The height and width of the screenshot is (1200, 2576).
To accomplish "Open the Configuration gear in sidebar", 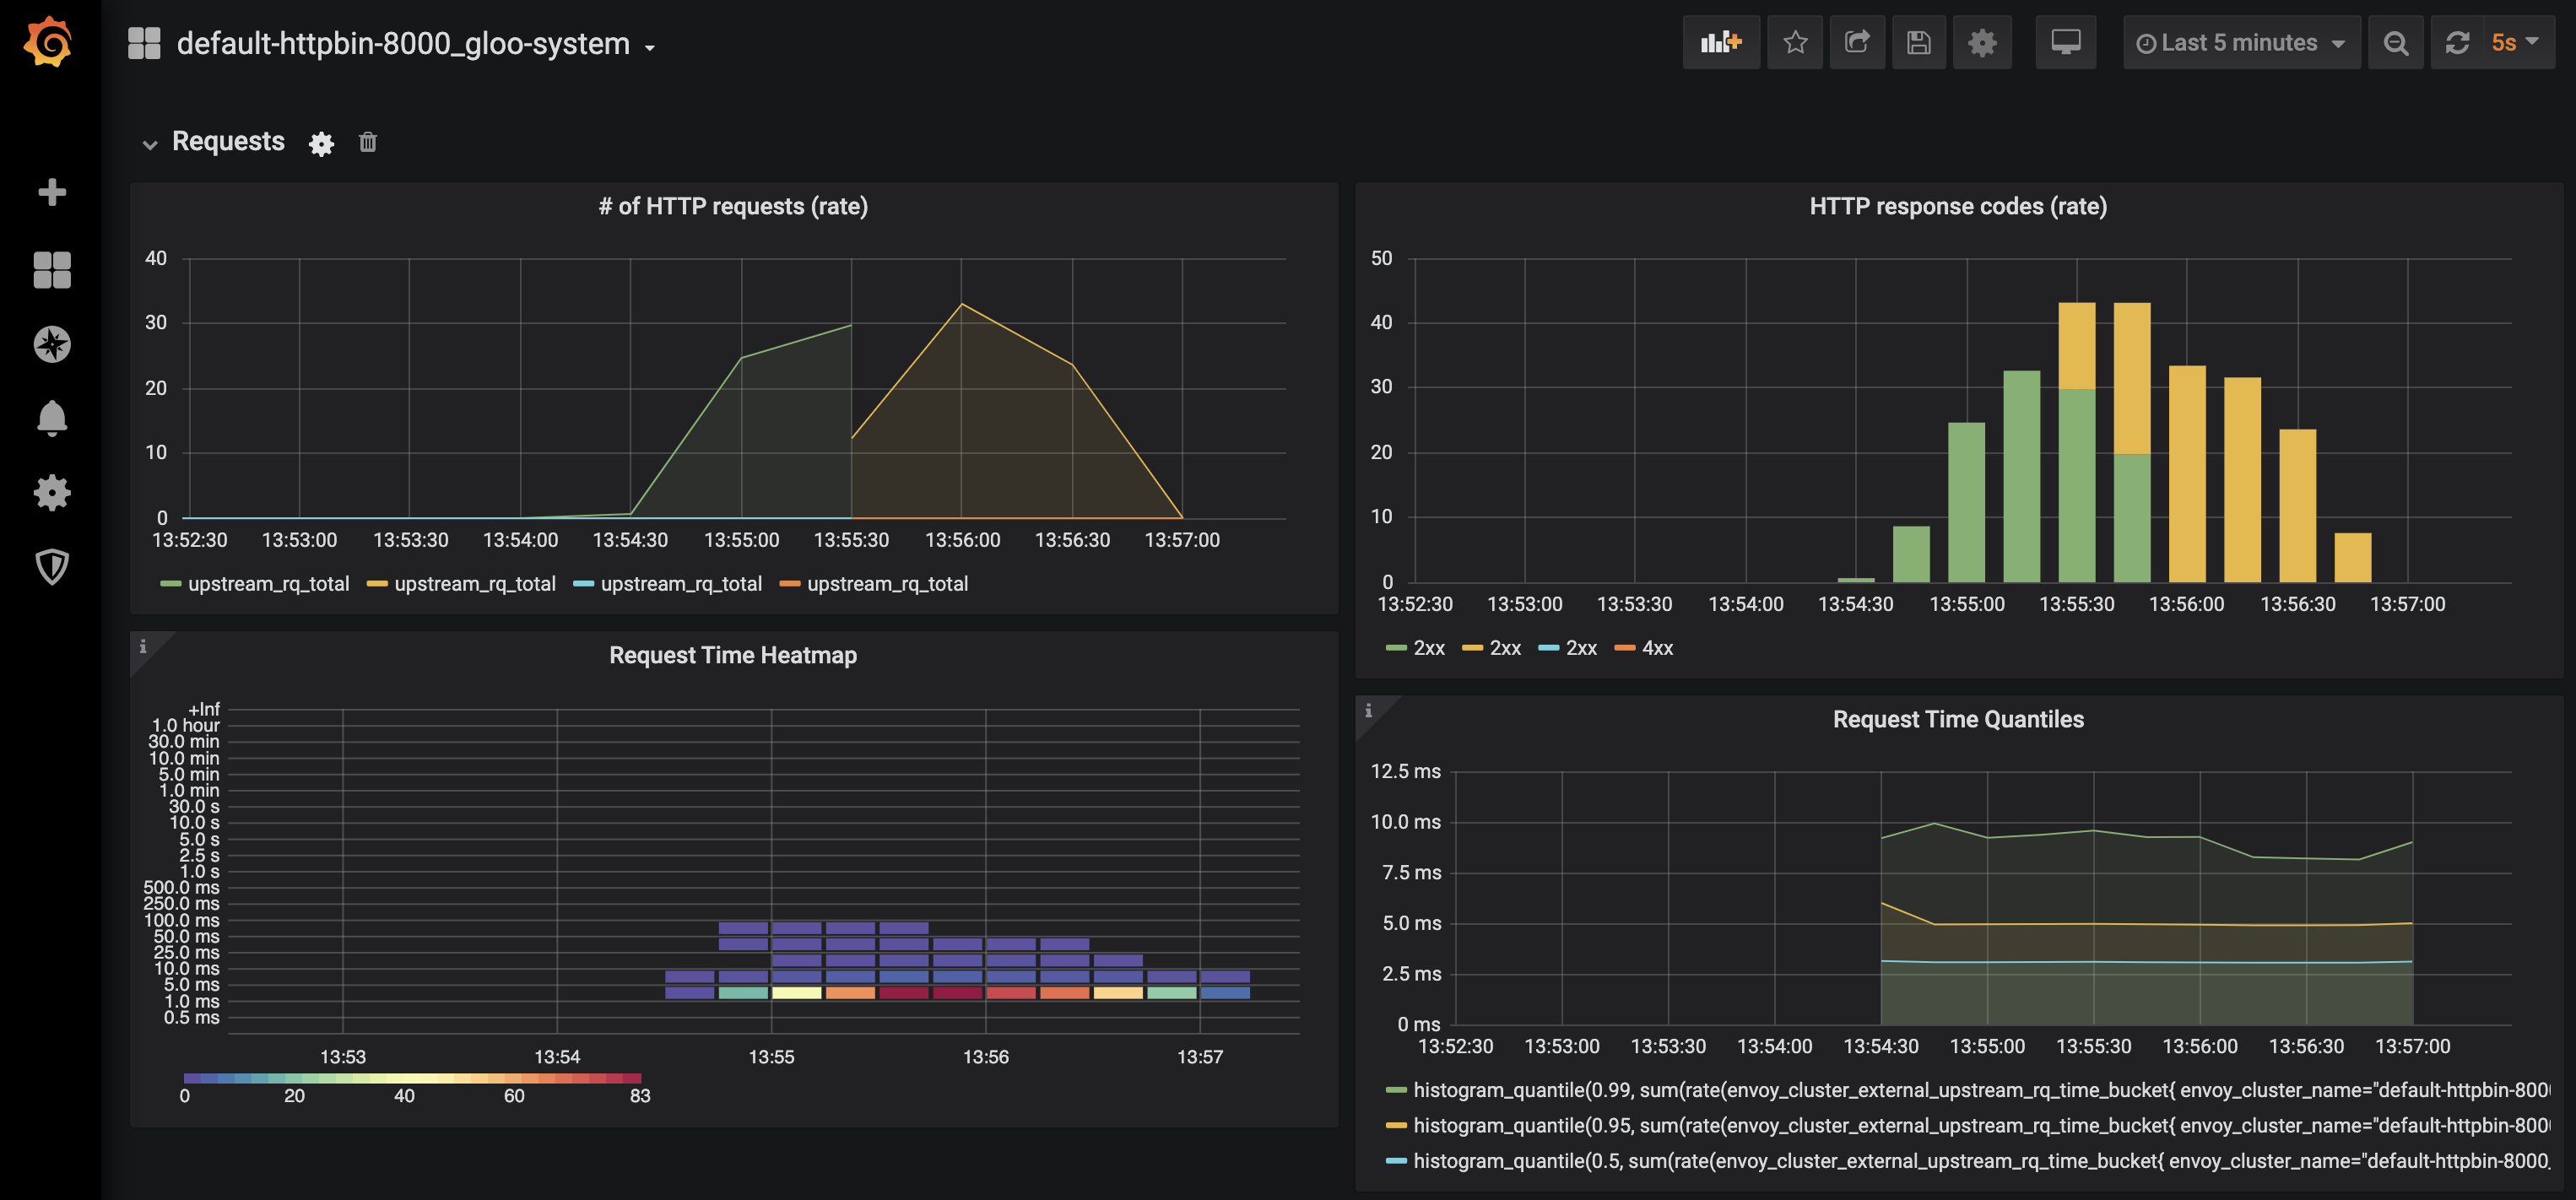I will (x=52, y=492).
